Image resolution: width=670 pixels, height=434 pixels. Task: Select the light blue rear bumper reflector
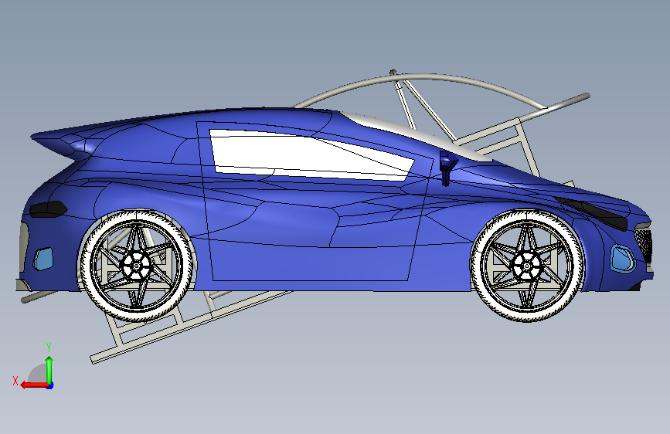(43, 259)
